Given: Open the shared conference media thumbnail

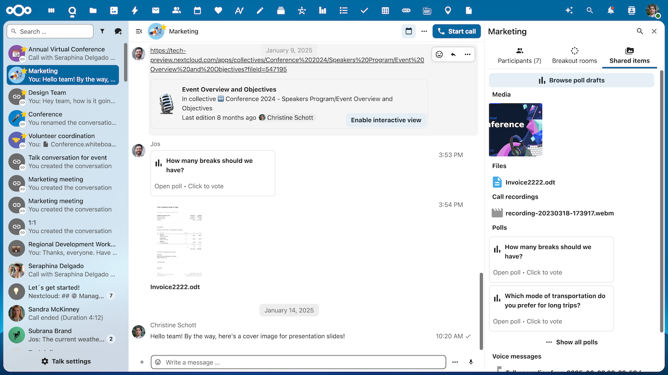Looking at the screenshot, I should [515, 130].
